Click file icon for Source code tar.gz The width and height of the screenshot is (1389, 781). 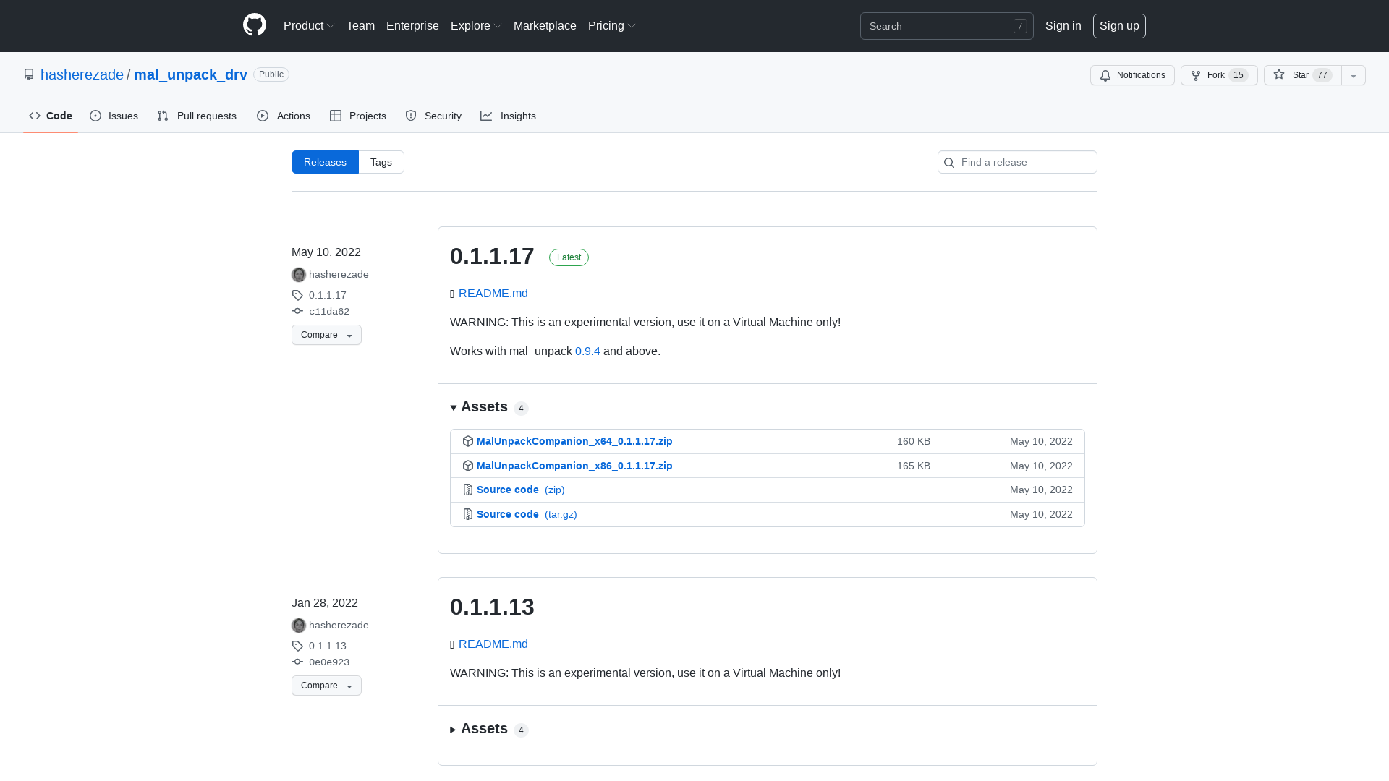point(468,514)
